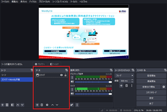This screenshot has height=112, width=167.
Task: Open the ツール(T) menu
Action: tap(74, 2)
